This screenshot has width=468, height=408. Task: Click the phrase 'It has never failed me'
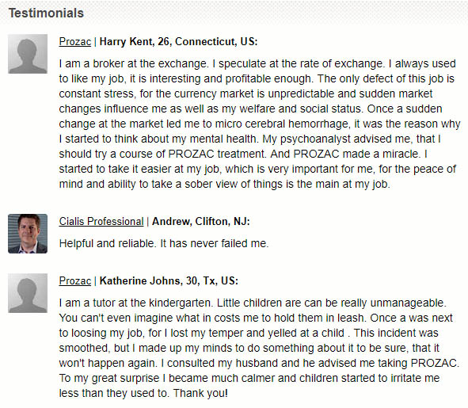point(215,243)
